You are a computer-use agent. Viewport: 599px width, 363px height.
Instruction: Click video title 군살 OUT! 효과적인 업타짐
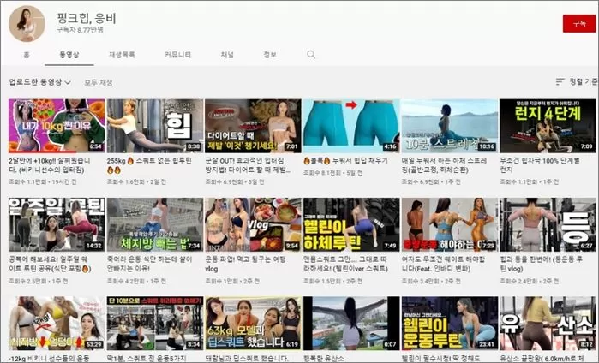[248, 165]
